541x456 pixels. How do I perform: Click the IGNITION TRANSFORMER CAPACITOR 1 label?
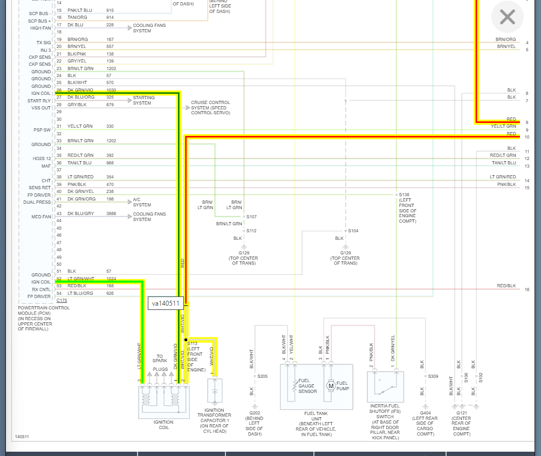point(214,420)
